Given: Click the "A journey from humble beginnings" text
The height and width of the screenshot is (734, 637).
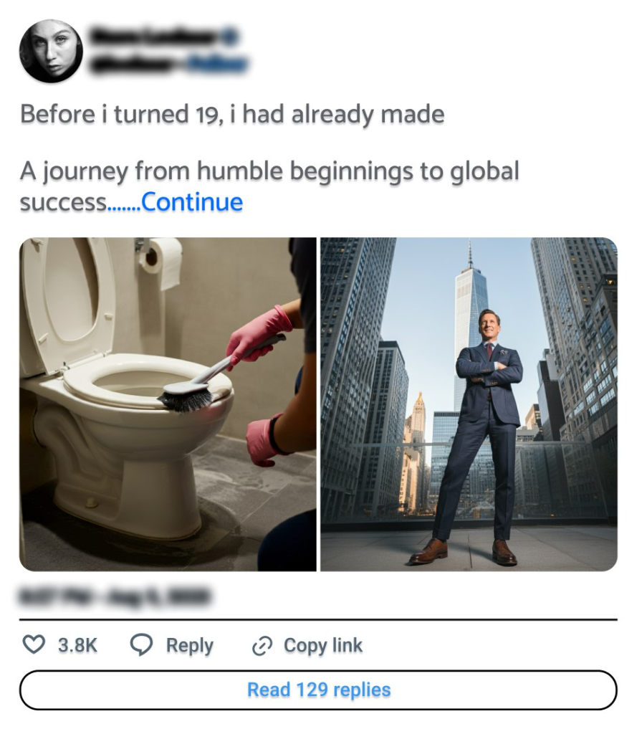Looking at the screenshot, I should pyautogui.click(x=269, y=172).
